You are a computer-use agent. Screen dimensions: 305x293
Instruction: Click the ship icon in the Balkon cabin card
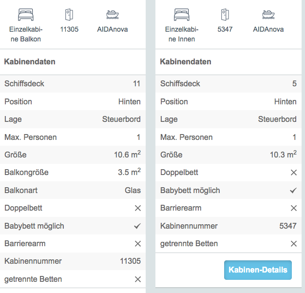tap(113, 15)
